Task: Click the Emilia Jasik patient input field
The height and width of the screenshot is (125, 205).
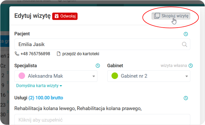Action: 102,44
